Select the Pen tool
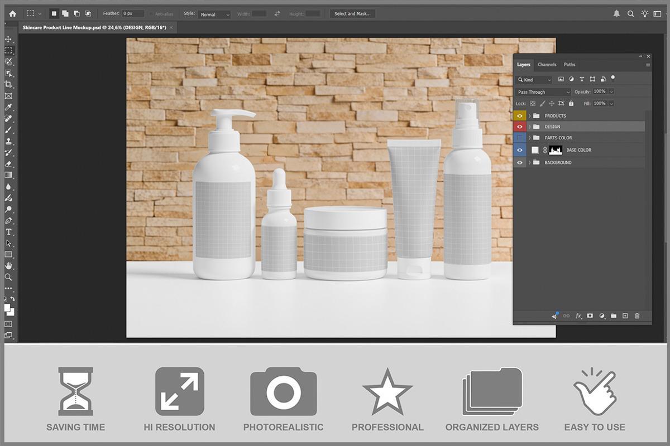 [x=8, y=221]
